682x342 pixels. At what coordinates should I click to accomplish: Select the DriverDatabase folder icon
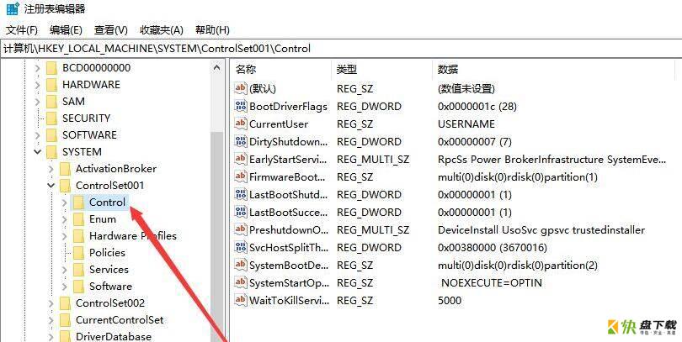coord(65,336)
